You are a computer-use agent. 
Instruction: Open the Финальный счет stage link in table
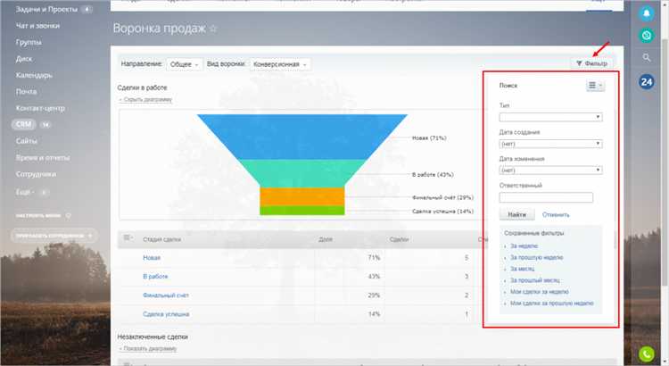pyautogui.click(x=166, y=295)
